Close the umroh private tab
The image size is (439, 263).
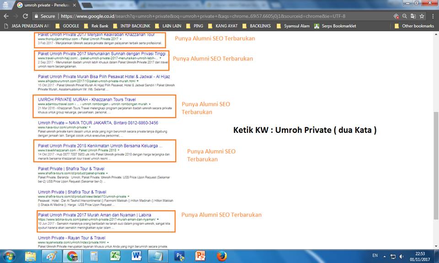(x=74, y=5)
